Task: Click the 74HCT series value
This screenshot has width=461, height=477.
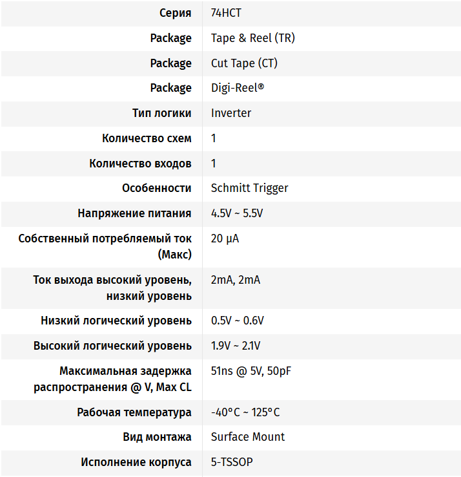Action: click(226, 13)
